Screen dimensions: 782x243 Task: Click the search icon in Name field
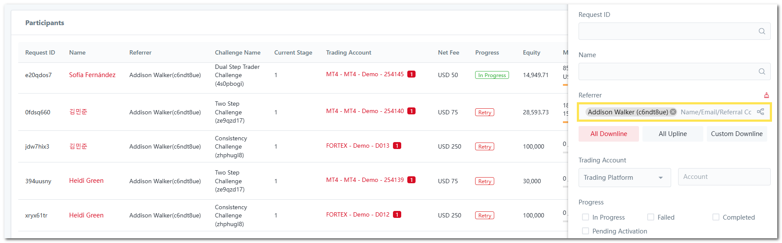tap(762, 71)
